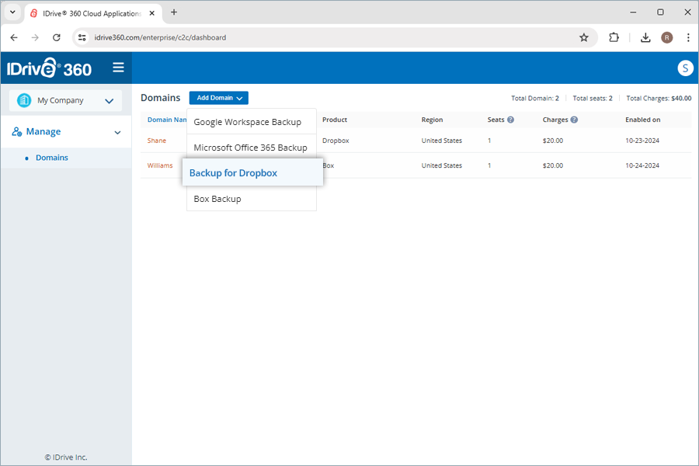Open browser downloads icon
Image resolution: width=699 pixels, height=466 pixels.
click(645, 37)
